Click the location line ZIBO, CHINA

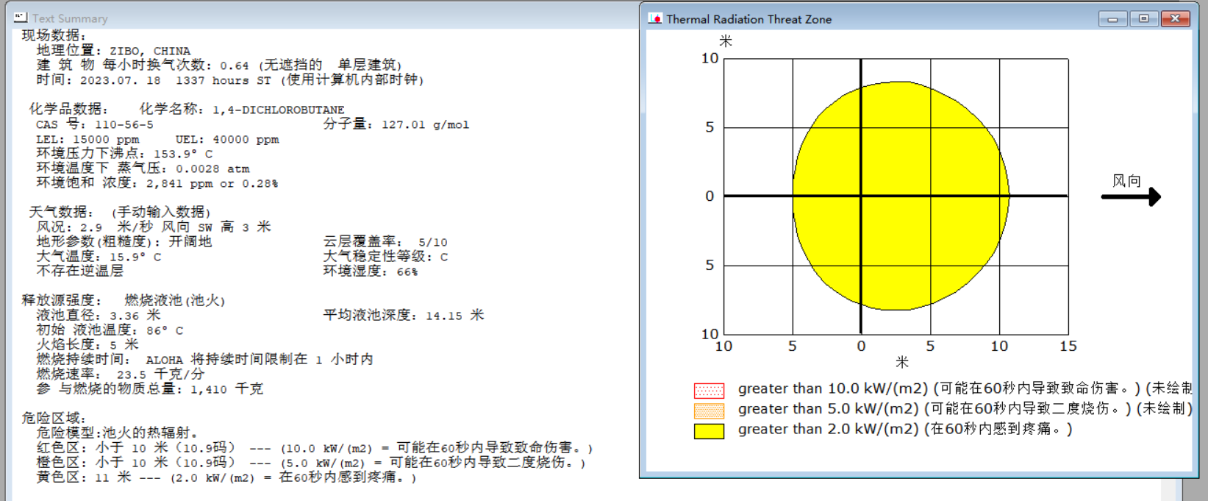click(x=113, y=51)
